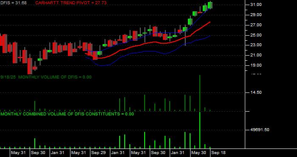This screenshot has height=157, width=297.
Task: Click the 14.50 volume axis value
Action: [256, 93]
